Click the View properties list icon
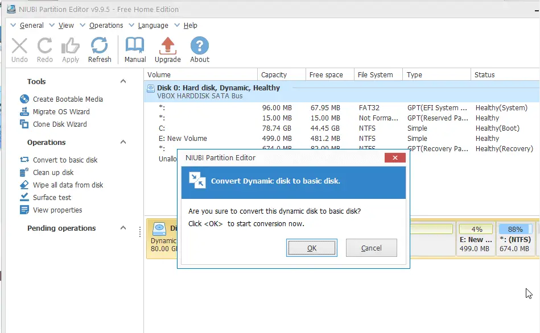Screen dimensions: 540x333 click(x=24, y=210)
